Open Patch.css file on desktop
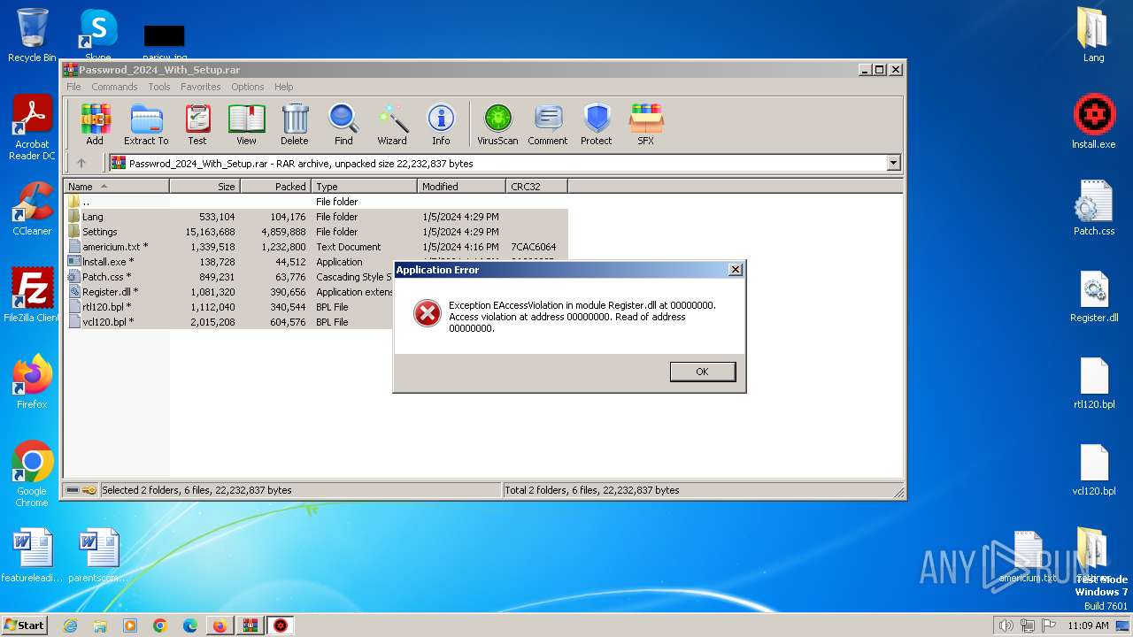1133x637 pixels. pos(1094,209)
